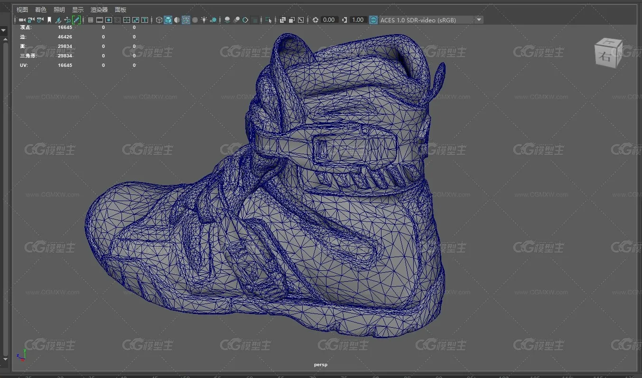Click the Exposure aperture icon
The image size is (642, 378).
[315, 20]
